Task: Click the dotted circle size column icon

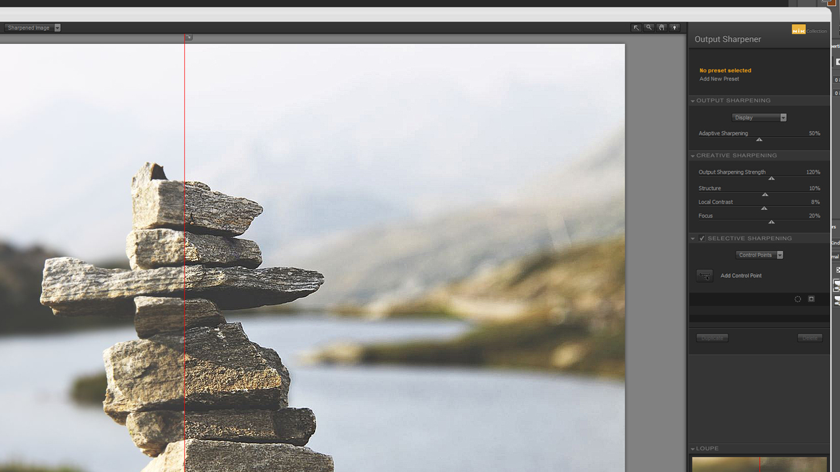Action: click(798, 299)
